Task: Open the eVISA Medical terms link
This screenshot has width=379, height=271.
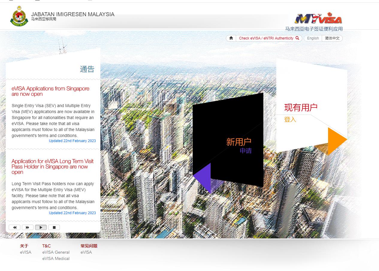Action: [x=56, y=258]
